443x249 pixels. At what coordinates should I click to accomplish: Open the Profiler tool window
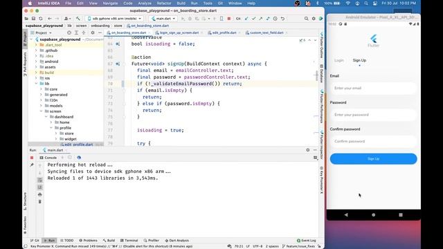click(x=151, y=241)
